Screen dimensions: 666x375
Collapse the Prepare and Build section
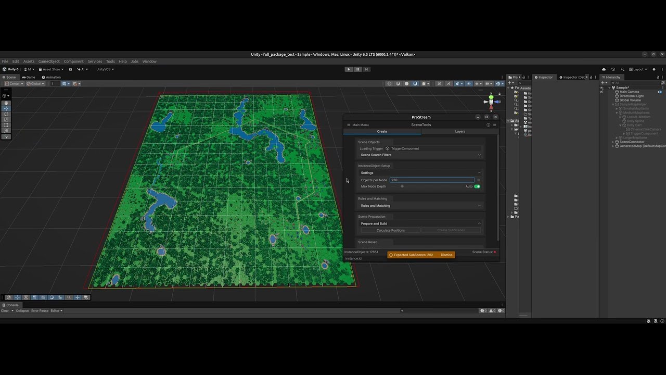click(420, 223)
